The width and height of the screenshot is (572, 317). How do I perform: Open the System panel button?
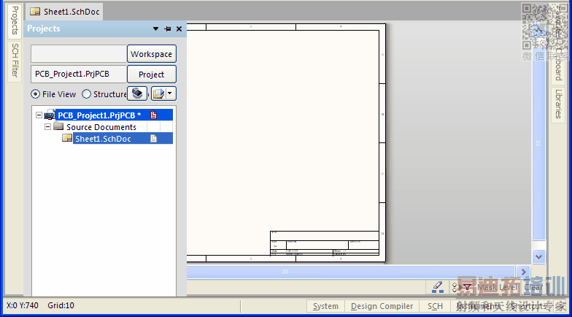325,306
